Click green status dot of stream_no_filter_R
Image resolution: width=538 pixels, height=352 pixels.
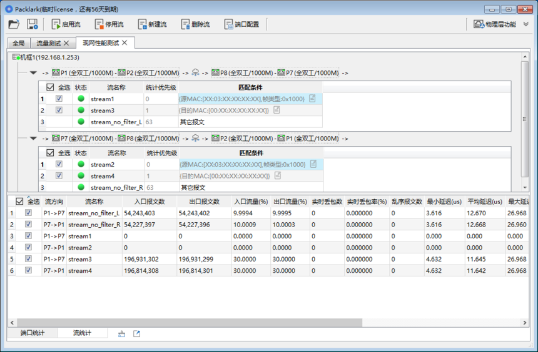pyautogui.click(x=81, y=187)
